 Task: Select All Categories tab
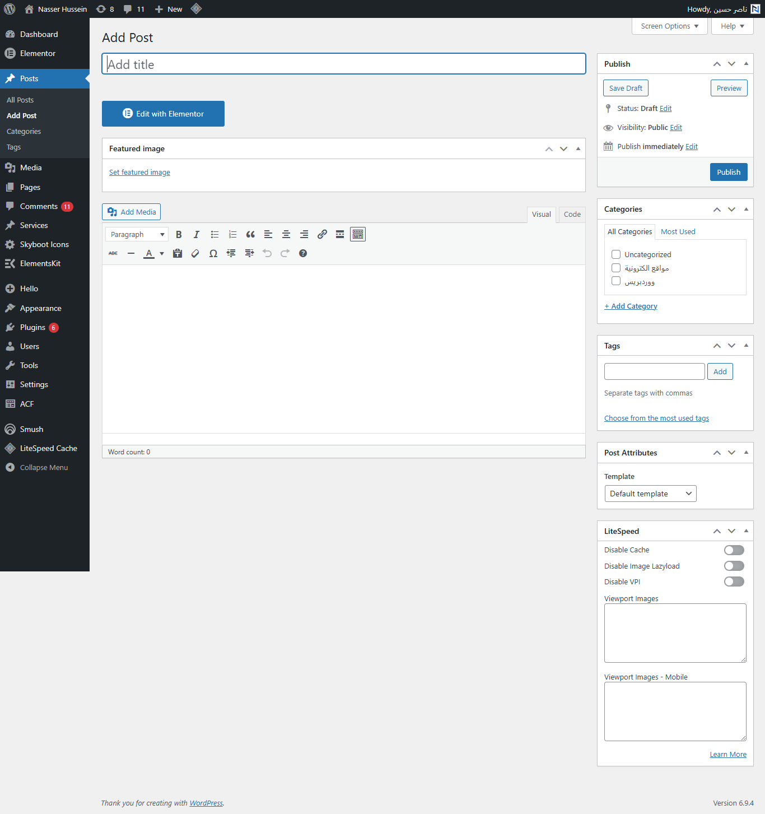630,231
